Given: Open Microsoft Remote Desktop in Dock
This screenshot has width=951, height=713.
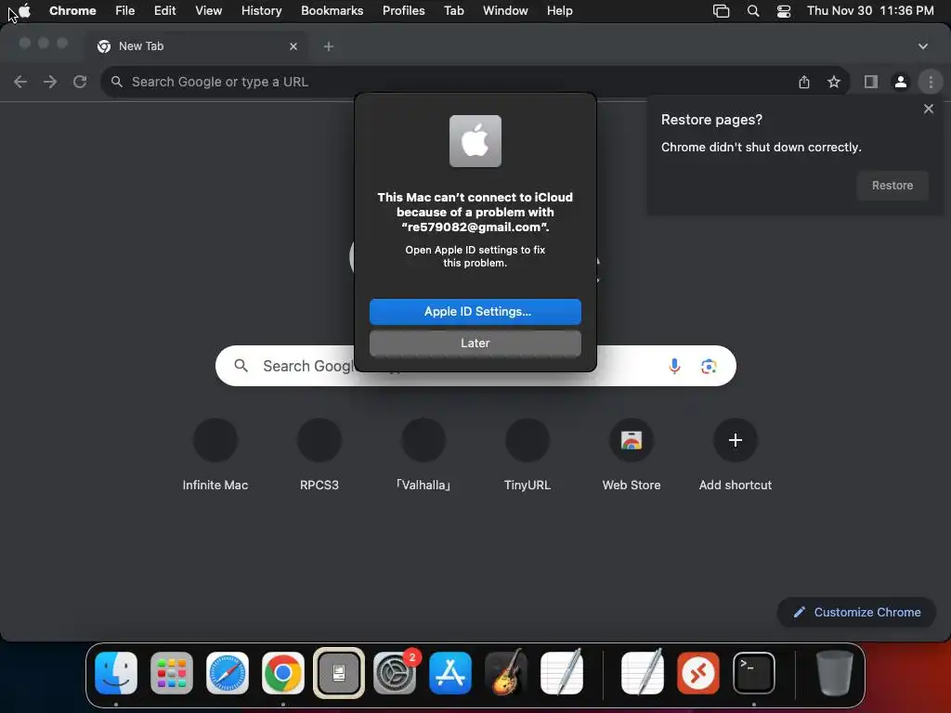Looking at the screenshot, I should [698, 673].
